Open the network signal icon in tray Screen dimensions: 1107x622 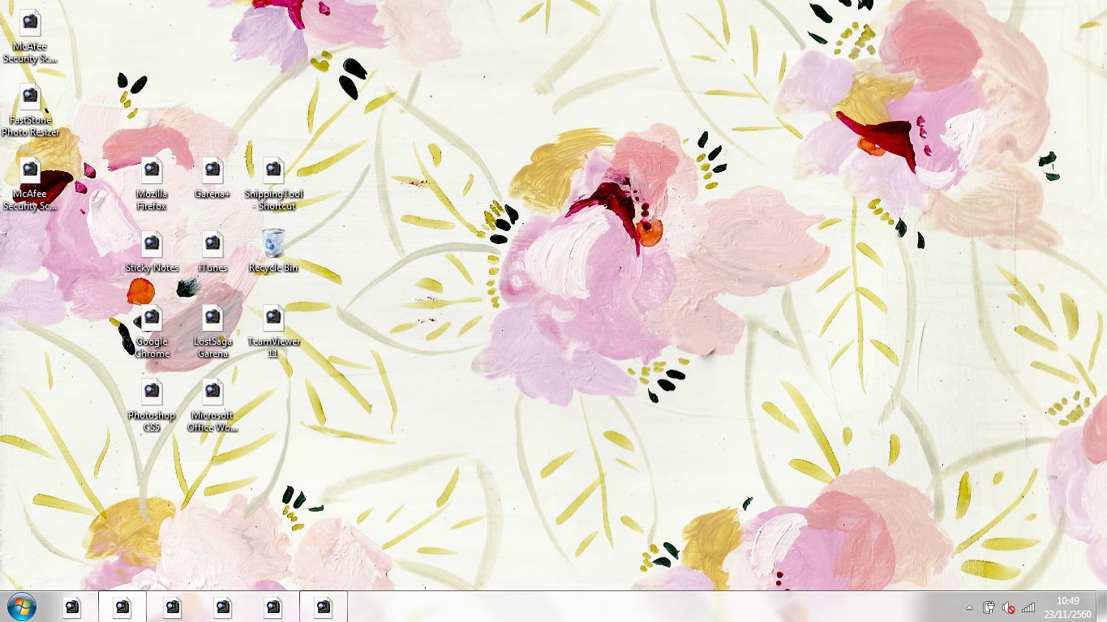click(1028, 607)
